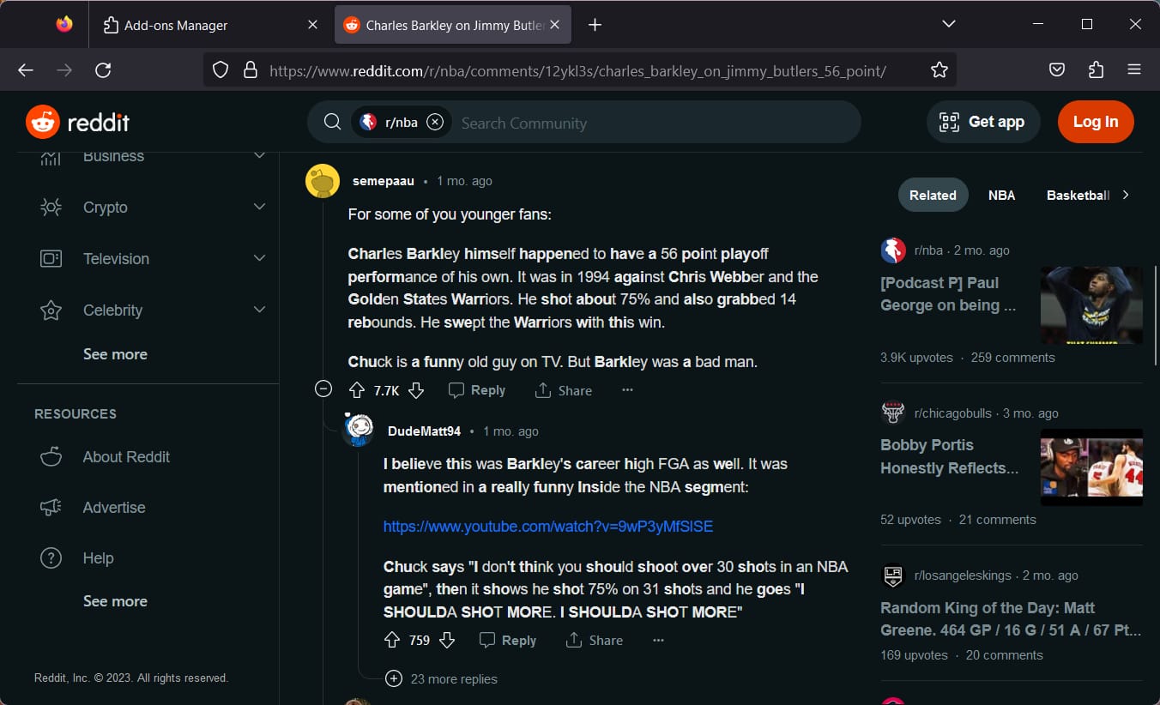Close the Charles Barkley Reddit tab
This screenshot has width=1160, height=705.
click(x=554, y=25)
